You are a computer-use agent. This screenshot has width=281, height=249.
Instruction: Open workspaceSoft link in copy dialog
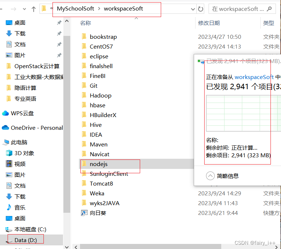(254, 77)
